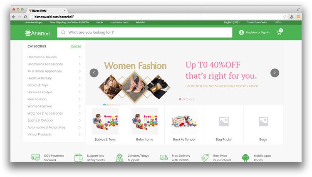Click Register or Sign in link
The image size is (312, 177).
tap(258, 32)
